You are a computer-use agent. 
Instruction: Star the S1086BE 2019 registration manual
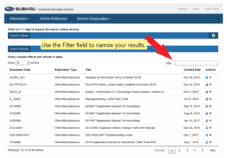click(210, 142)
